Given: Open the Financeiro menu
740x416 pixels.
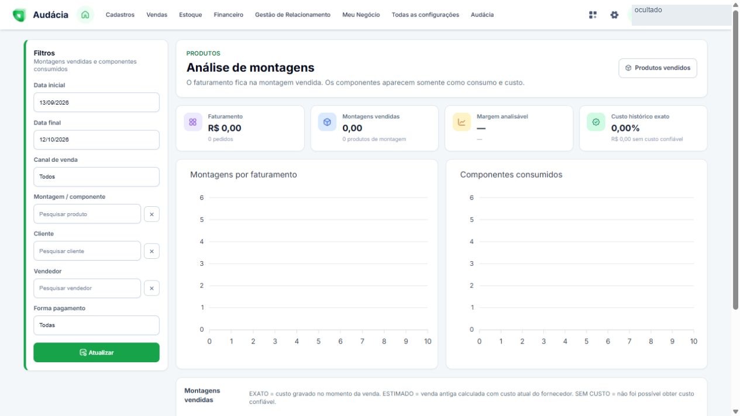Looking at the screenshot, I should tap(229, 15).
